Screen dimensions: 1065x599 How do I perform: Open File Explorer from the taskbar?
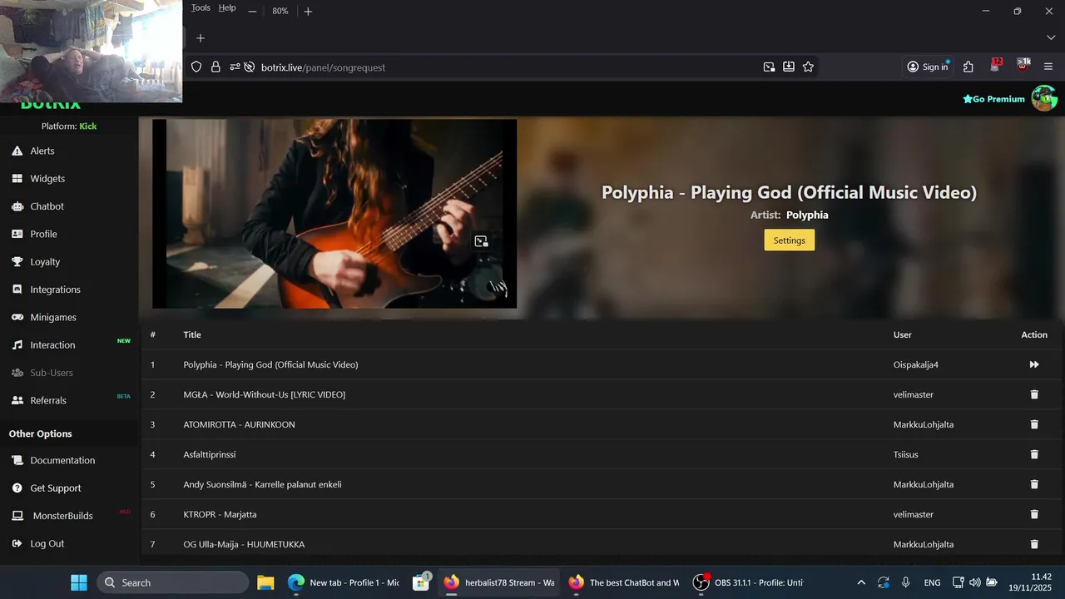265,582
